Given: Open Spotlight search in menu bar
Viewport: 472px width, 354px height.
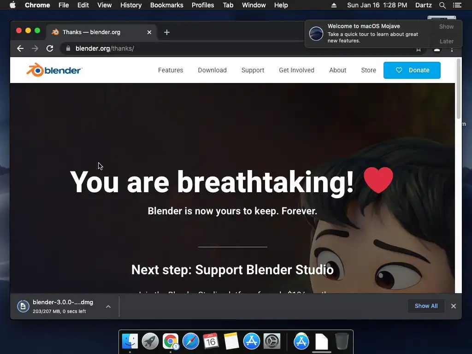Looking at the screenshot, I should (x=442, y=5).
